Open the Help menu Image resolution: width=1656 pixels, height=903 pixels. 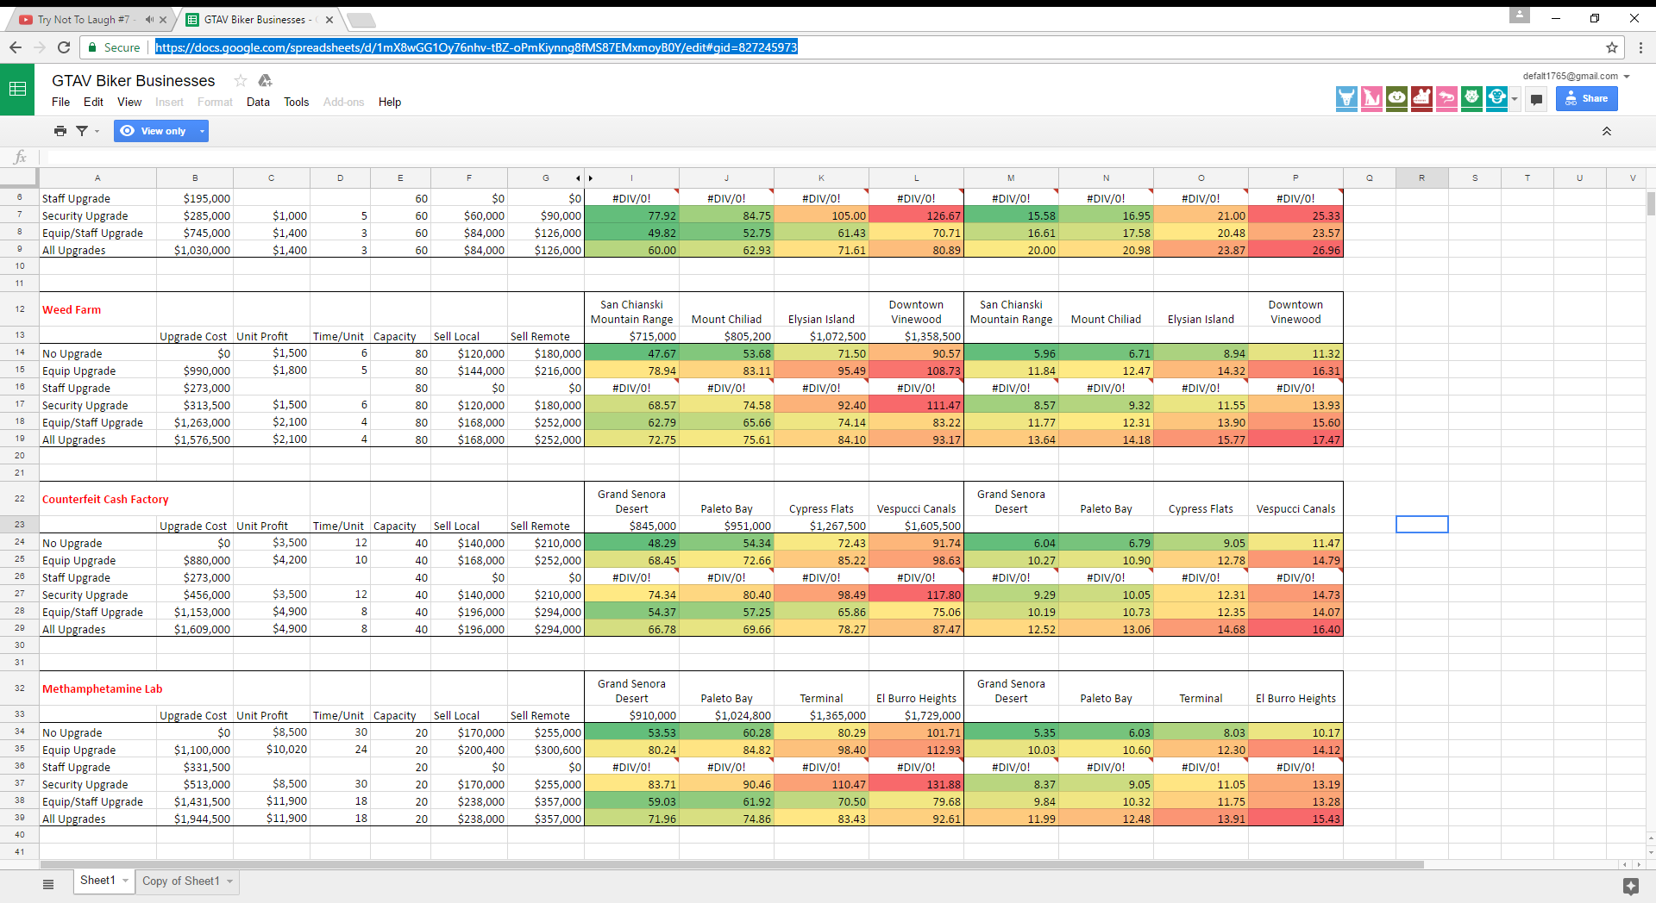coord(390,102)
